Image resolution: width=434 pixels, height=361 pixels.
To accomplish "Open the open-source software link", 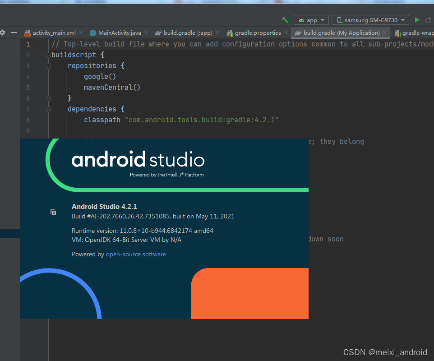I will [x=136, y=254].
